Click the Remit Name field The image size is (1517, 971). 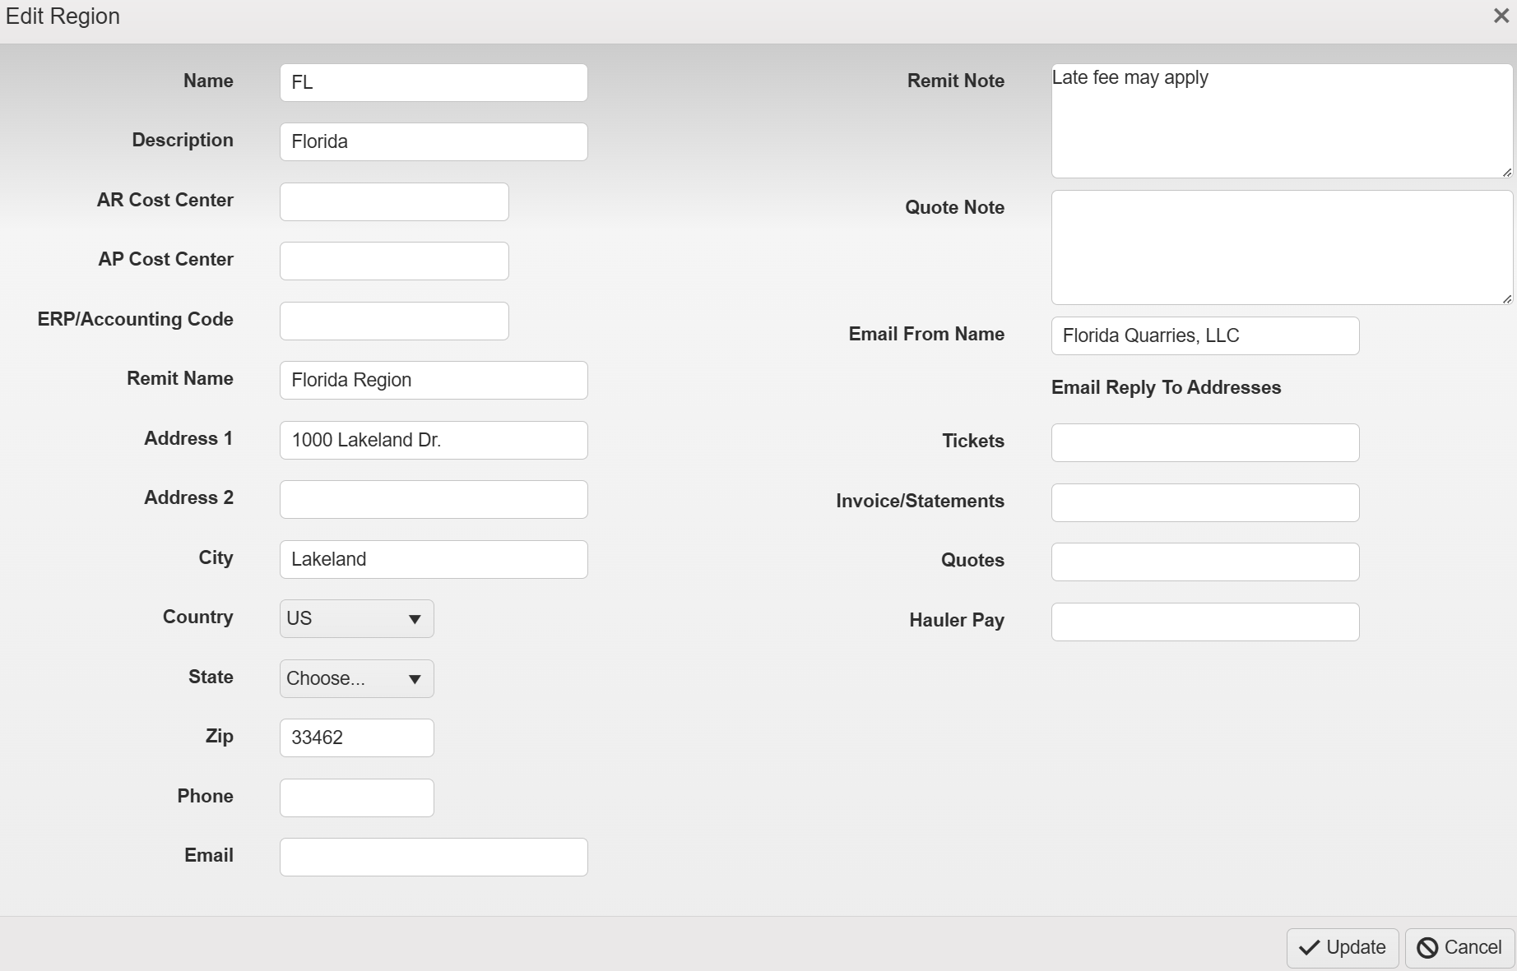pos(434,381)
